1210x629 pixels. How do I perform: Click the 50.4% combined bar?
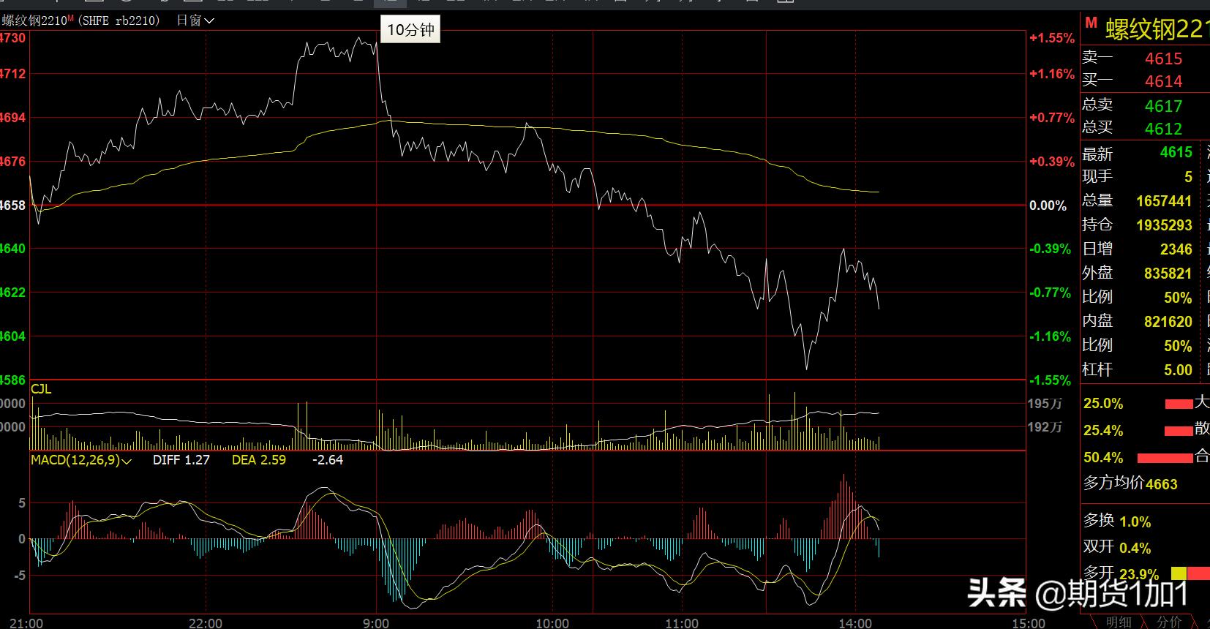(1165, 458)
